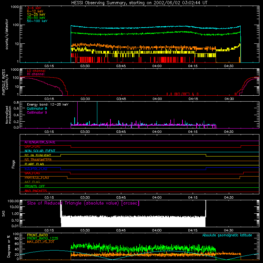Select the BAD_PACKETS flag label
Viewport: 263px width, 263px height.
36,191
